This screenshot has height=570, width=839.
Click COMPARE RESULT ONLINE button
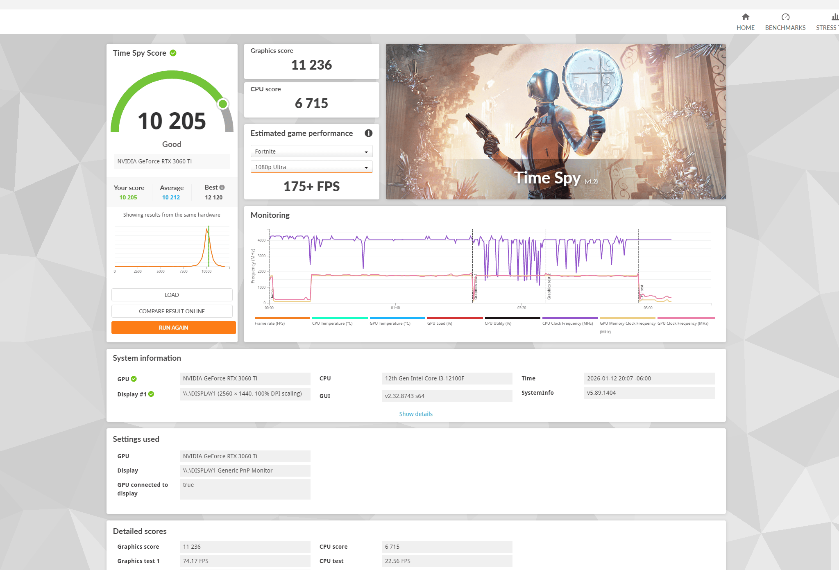click(x=172, y=311)
